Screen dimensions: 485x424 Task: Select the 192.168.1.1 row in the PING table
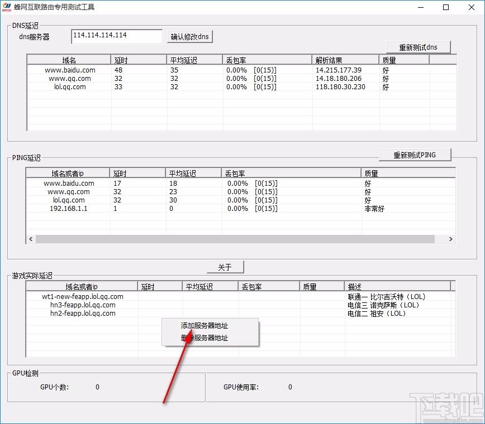pos(67,208)
